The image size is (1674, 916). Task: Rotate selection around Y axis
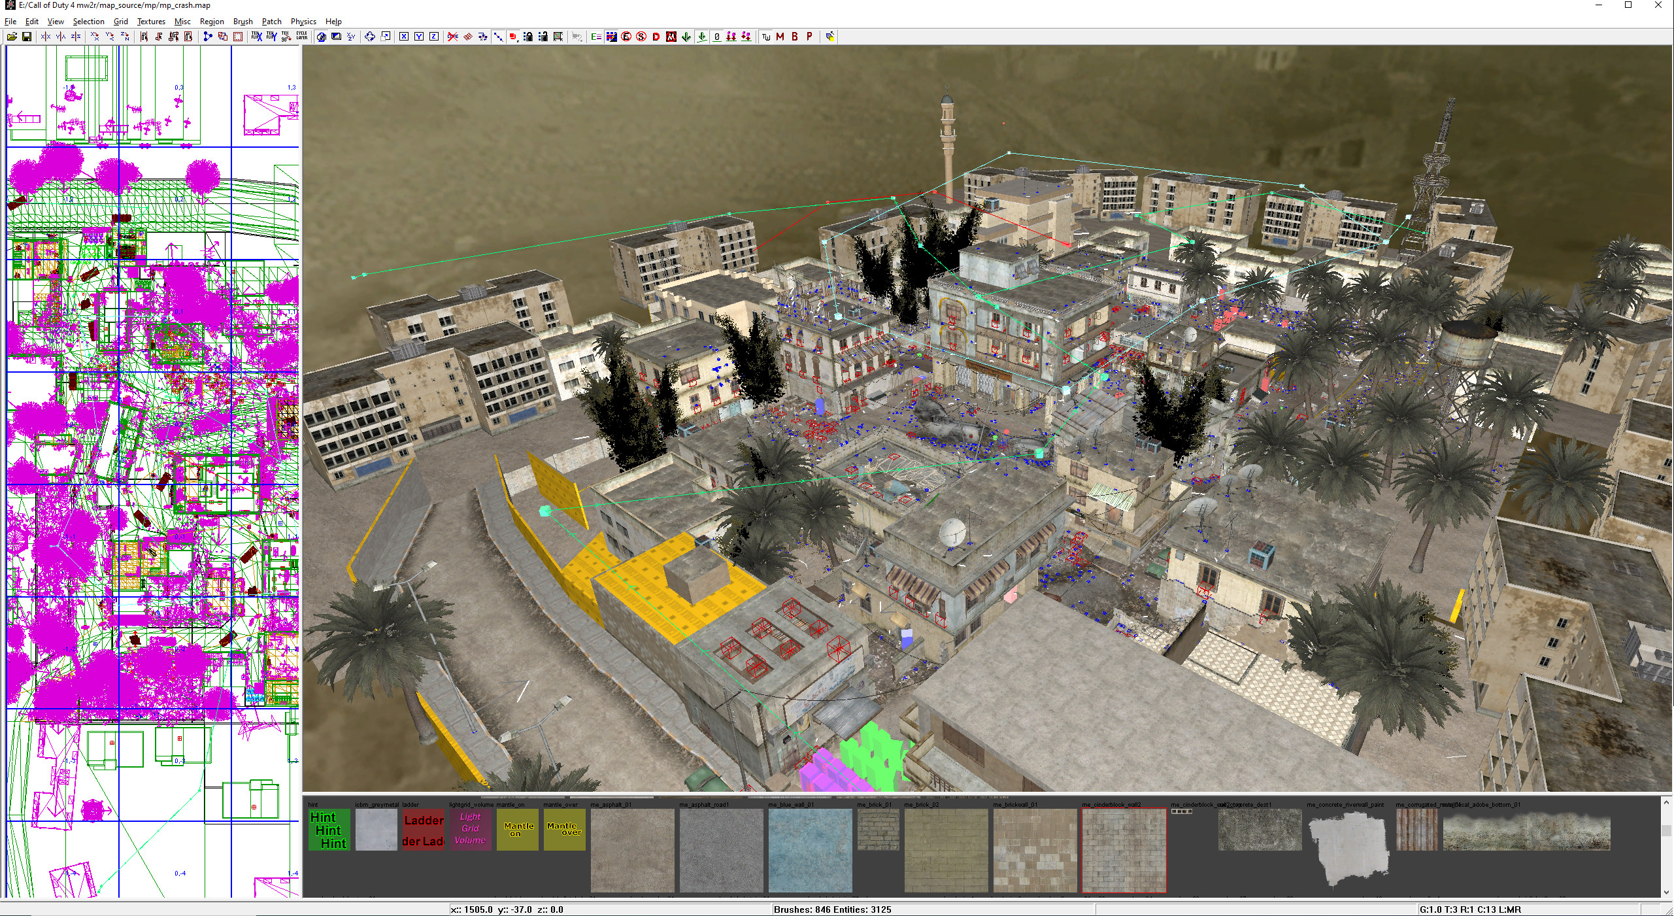click(110, 37)
